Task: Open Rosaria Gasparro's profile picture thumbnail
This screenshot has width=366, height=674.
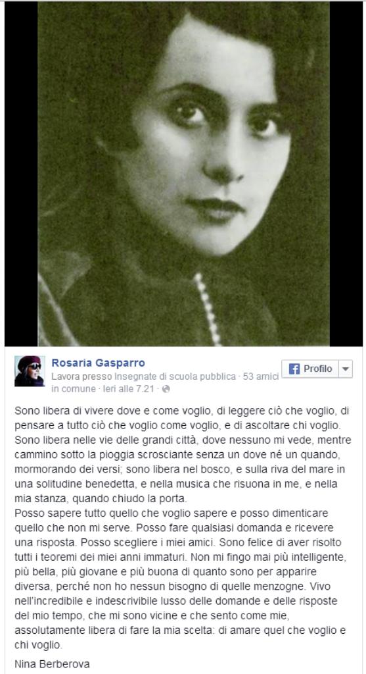Action: [x=29, y=371]
